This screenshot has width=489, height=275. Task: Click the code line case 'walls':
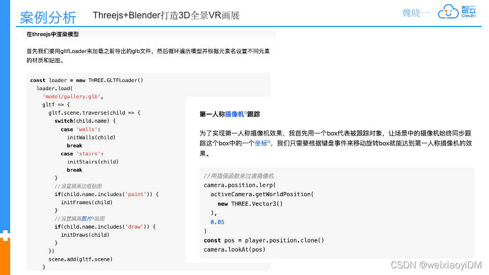80,129
